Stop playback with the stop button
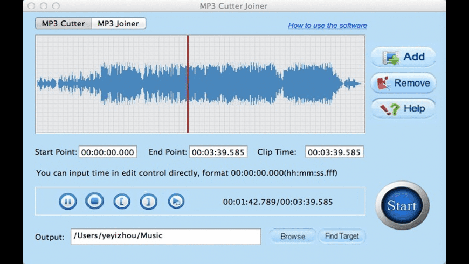This screenshot has height=264, width=469. [94, 201]
